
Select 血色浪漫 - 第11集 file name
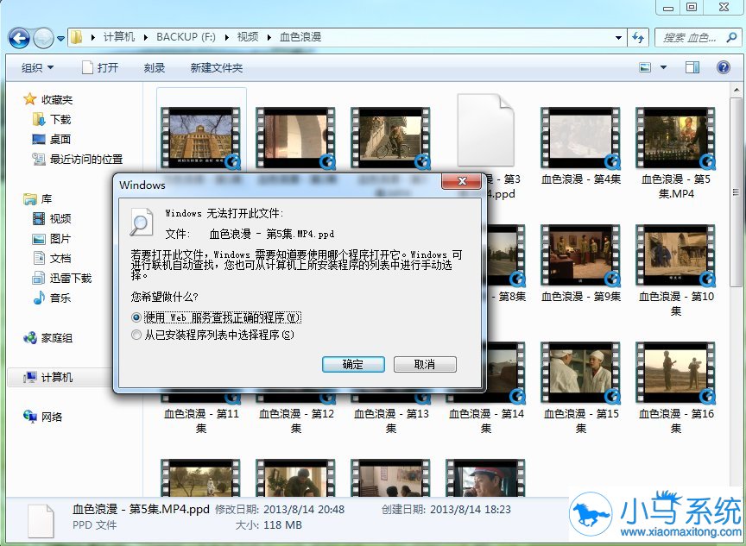click(201, 421)
